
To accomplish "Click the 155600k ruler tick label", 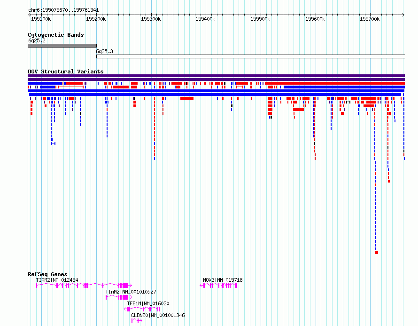I will (x=315, y=19).
